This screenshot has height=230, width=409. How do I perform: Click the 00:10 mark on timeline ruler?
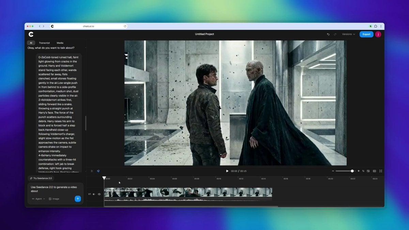click(219, 179)
